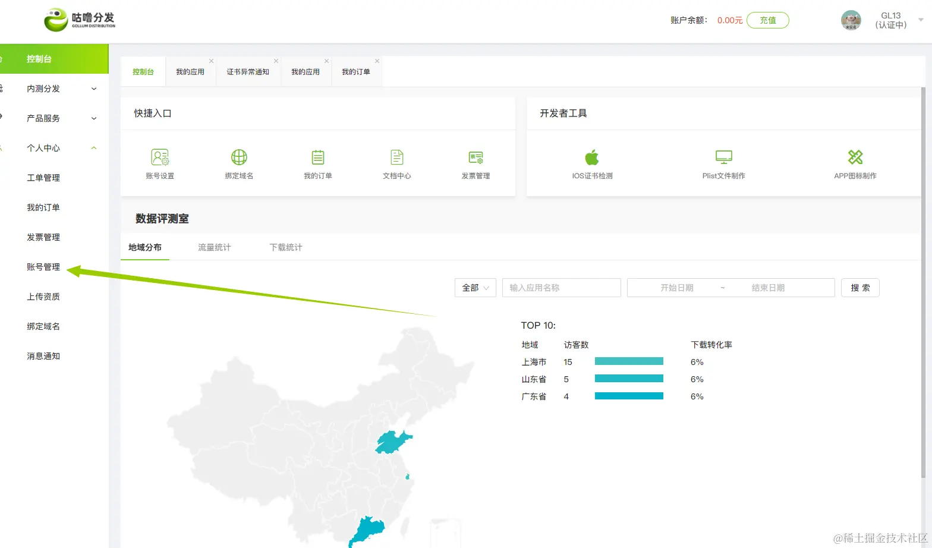Click the 充值 recharge button
This screenshot has width=932, height=548.
click(767, 20)
